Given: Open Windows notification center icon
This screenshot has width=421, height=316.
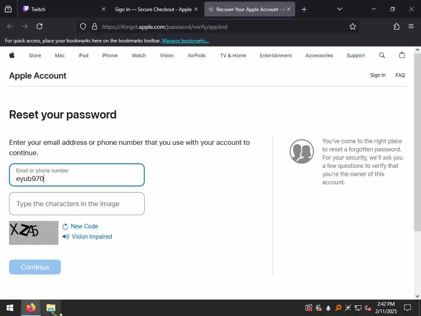Looking at the screenshot, I should click(407, 308).
